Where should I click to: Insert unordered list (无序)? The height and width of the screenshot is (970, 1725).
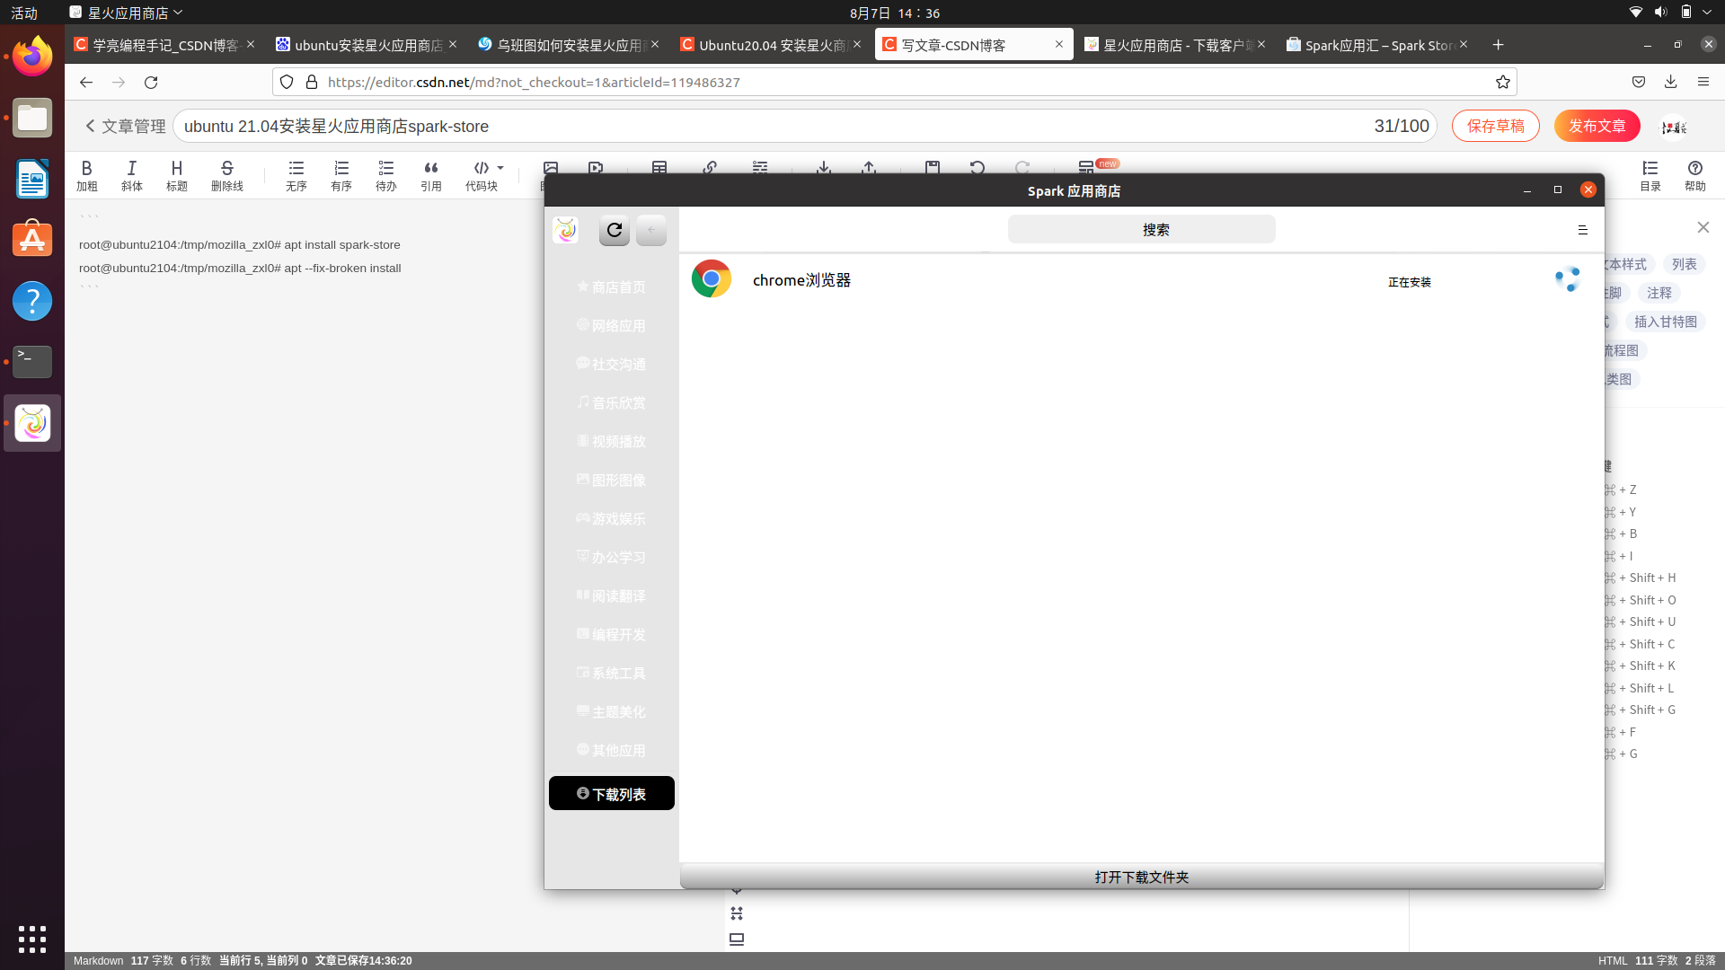296,175
